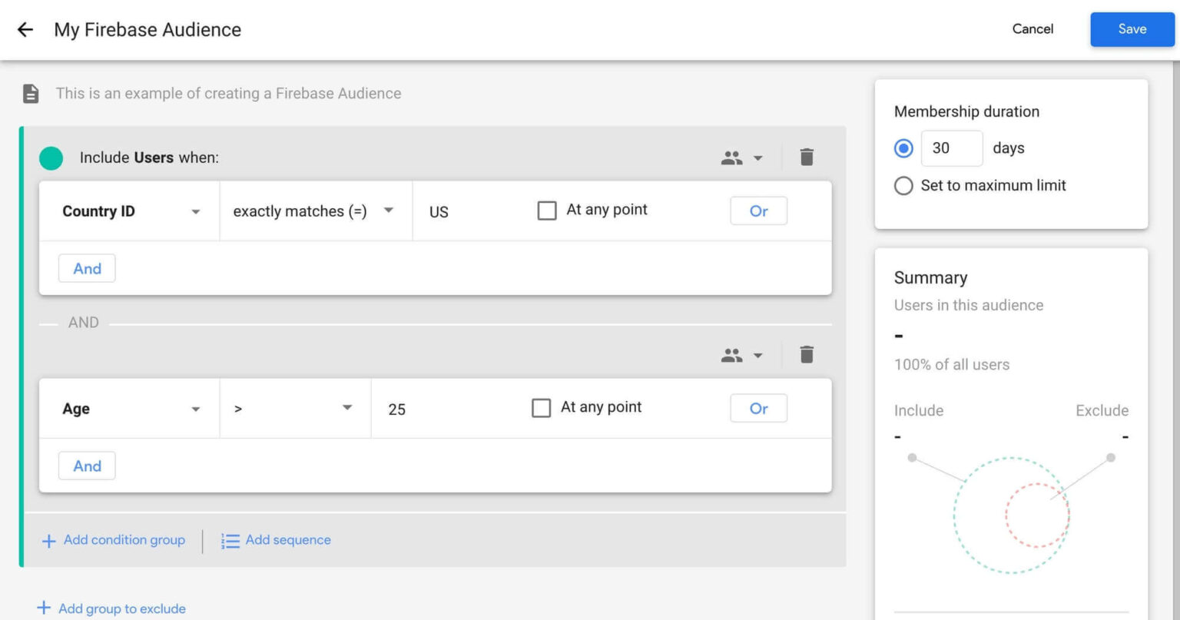Image resolution: width=1180 pixels, height=620 pixels.
Task: Save the audience
Action: [1131, 28]
